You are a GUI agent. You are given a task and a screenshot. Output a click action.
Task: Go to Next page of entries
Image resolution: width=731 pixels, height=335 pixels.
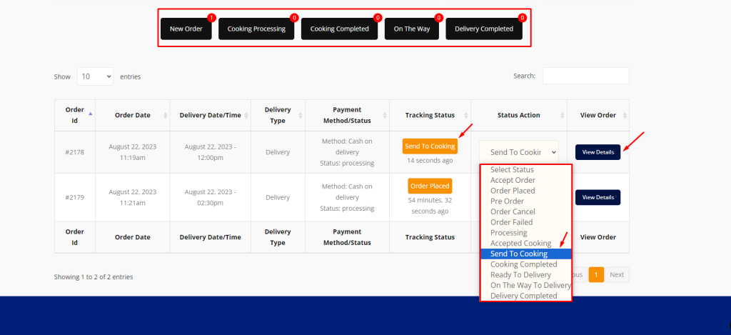pos(617,274)
